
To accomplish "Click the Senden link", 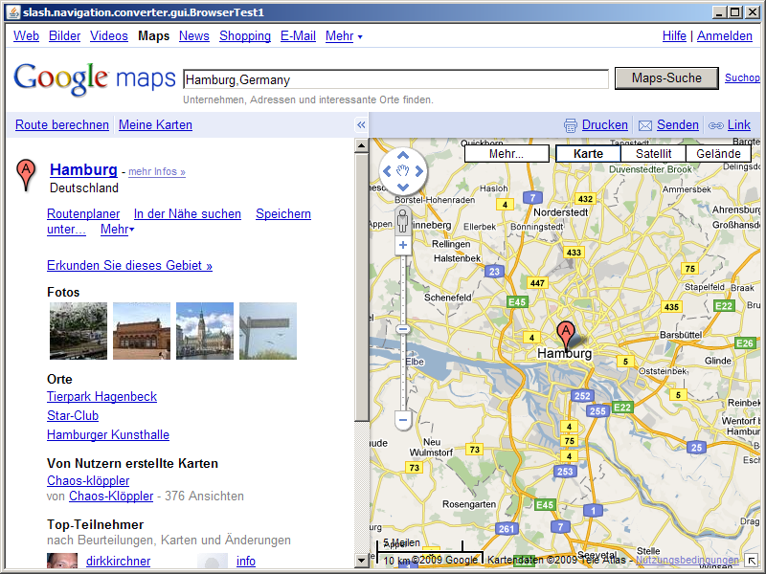I will [678, 125].
